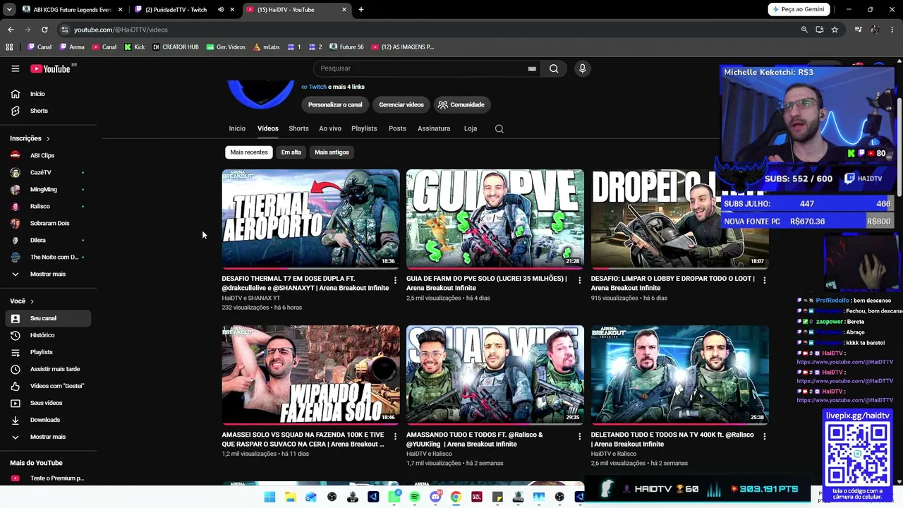Open the Kick bookmark
Image resolution: width=903 pixels, height=508 pixels.
[x=134, y=47]
